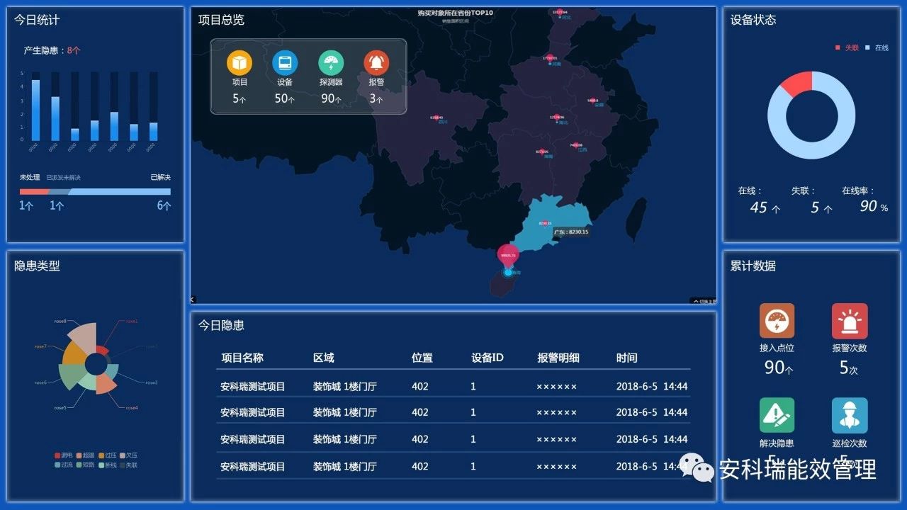Click the 区域 column header
The height and width of the screenshot is (510, 907).
click(324, 358)
